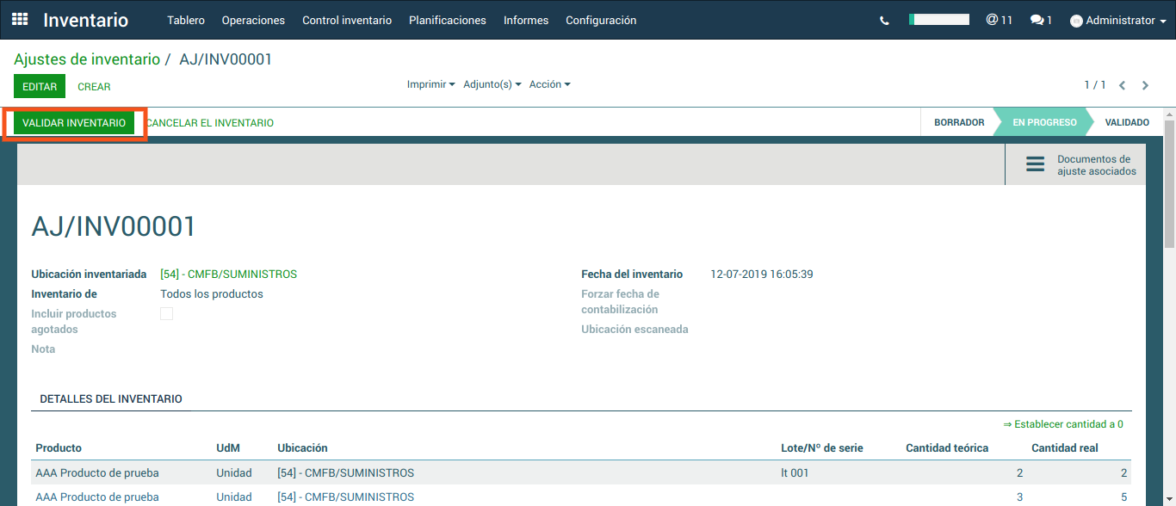The image size is (1176, 506).
Task: Open the Acción dropdown
Action: [x=549, y=84]
